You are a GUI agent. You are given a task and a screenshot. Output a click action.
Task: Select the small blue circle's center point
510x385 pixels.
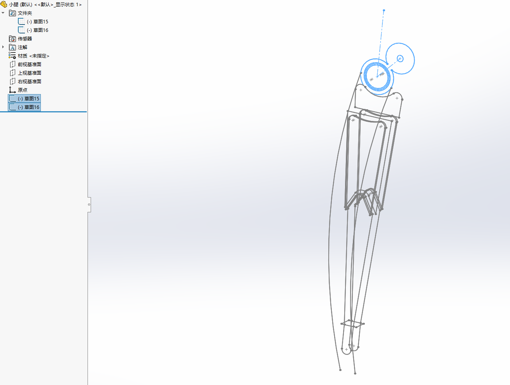pos(400,59)
